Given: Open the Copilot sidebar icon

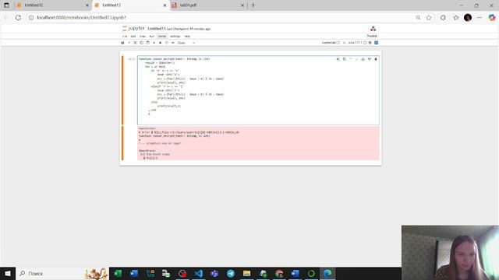Looking at the screenshot, I should pos(492,17).
